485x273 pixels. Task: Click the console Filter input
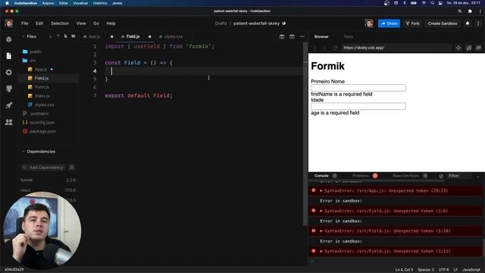pos(459,176)
